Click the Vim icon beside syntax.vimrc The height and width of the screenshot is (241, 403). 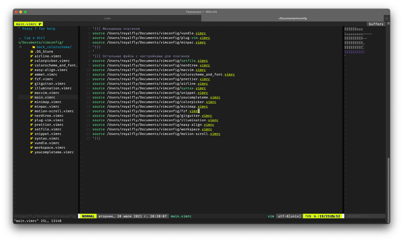click(32, 138)
